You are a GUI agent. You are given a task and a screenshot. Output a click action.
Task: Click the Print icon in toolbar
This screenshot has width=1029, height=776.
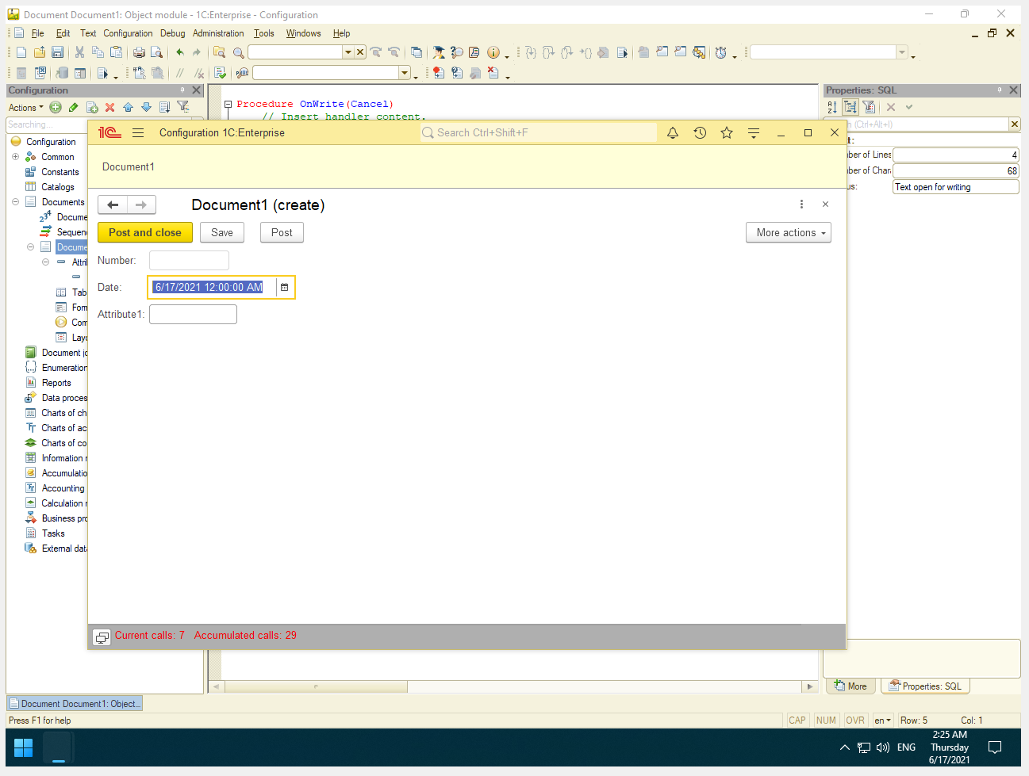click(x=139, y=52)
